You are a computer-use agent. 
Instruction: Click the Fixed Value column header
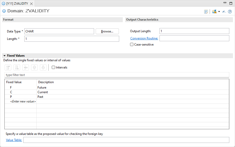(21, 82)
